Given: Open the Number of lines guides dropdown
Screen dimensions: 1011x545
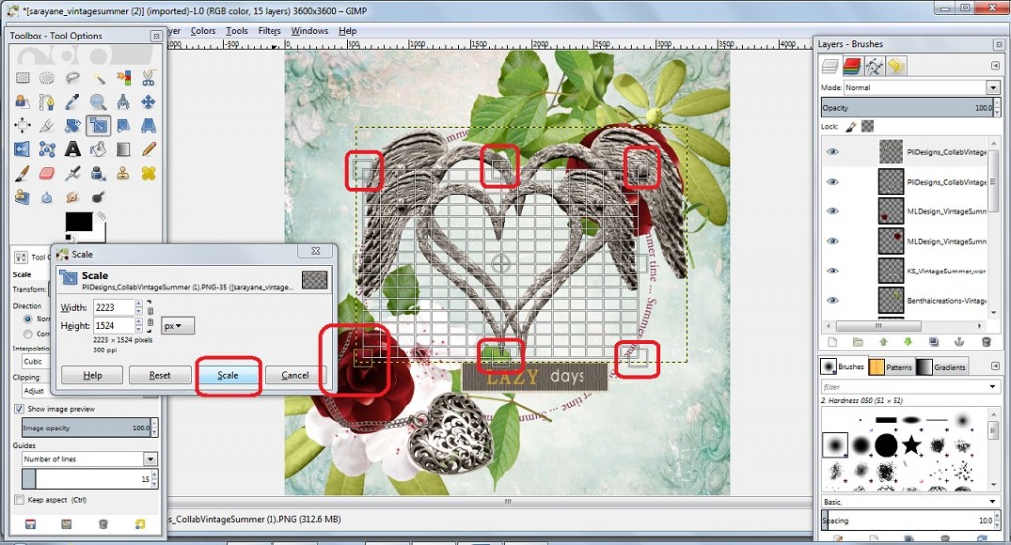Looking at the screenshot, I should coord(150,459).
